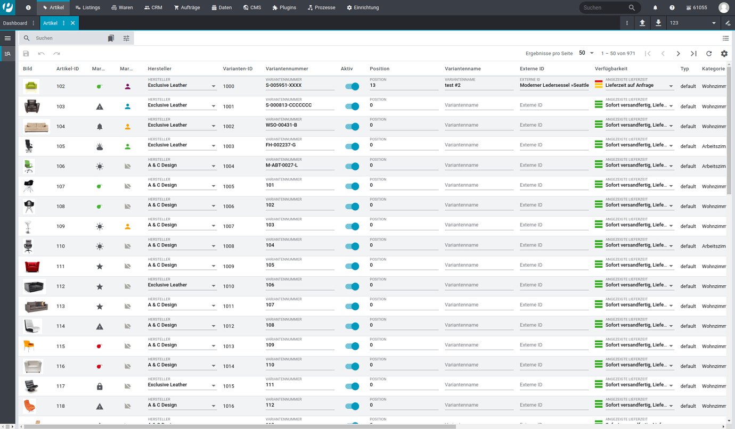Sort by Varianten-ID column header

click(238, 69)
